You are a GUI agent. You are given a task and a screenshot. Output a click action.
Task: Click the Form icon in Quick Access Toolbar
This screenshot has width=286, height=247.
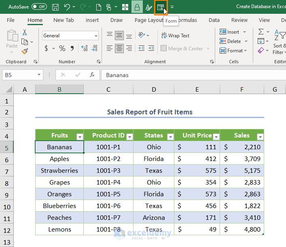click(x=161, y=7)
